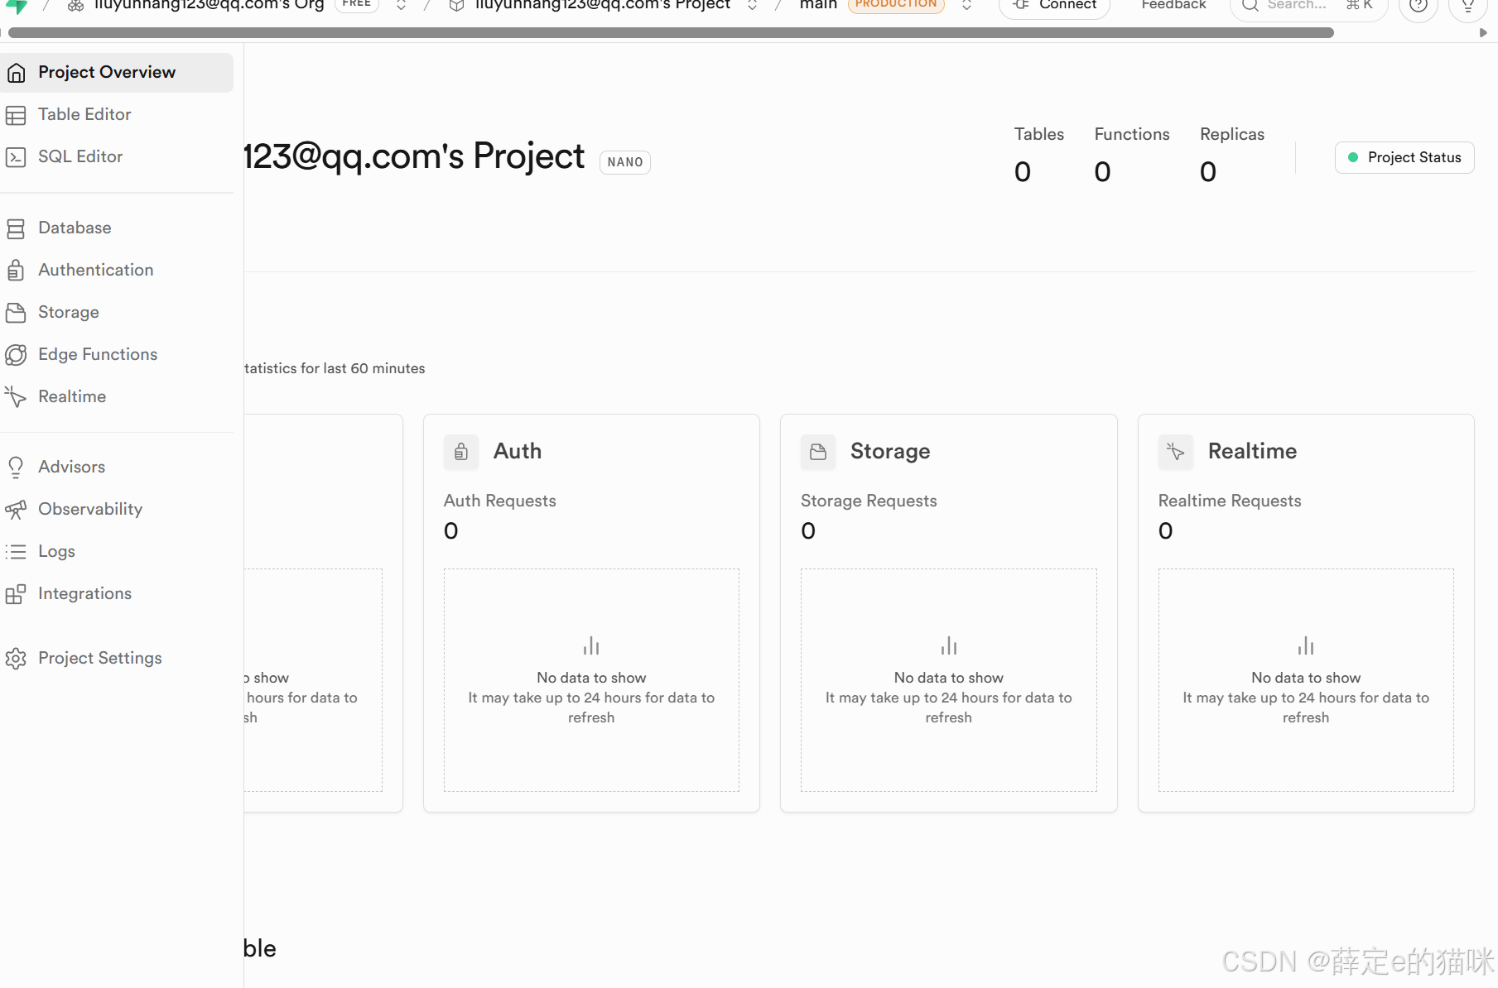This screenshot has height=988, width=1498.
Task: Click the Connect button in header
Action: click(x=1054, y=6)
